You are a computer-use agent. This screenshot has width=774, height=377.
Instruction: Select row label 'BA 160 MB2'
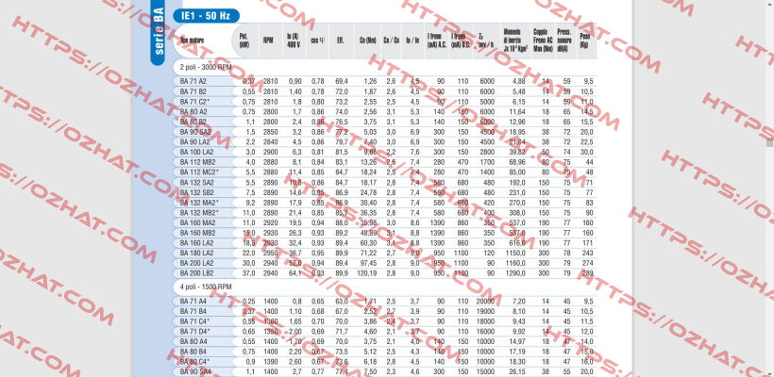click(x=197, y=233)
